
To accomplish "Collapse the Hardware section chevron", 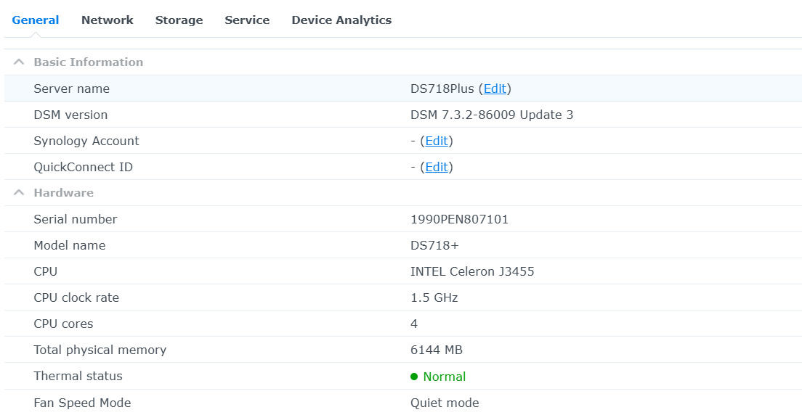I will click(x=19, y=193).
